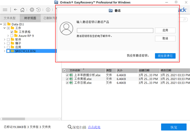The width and height of the screenshot is (190, 131).
Task: Open the settings gear icon
Action: 32,10
